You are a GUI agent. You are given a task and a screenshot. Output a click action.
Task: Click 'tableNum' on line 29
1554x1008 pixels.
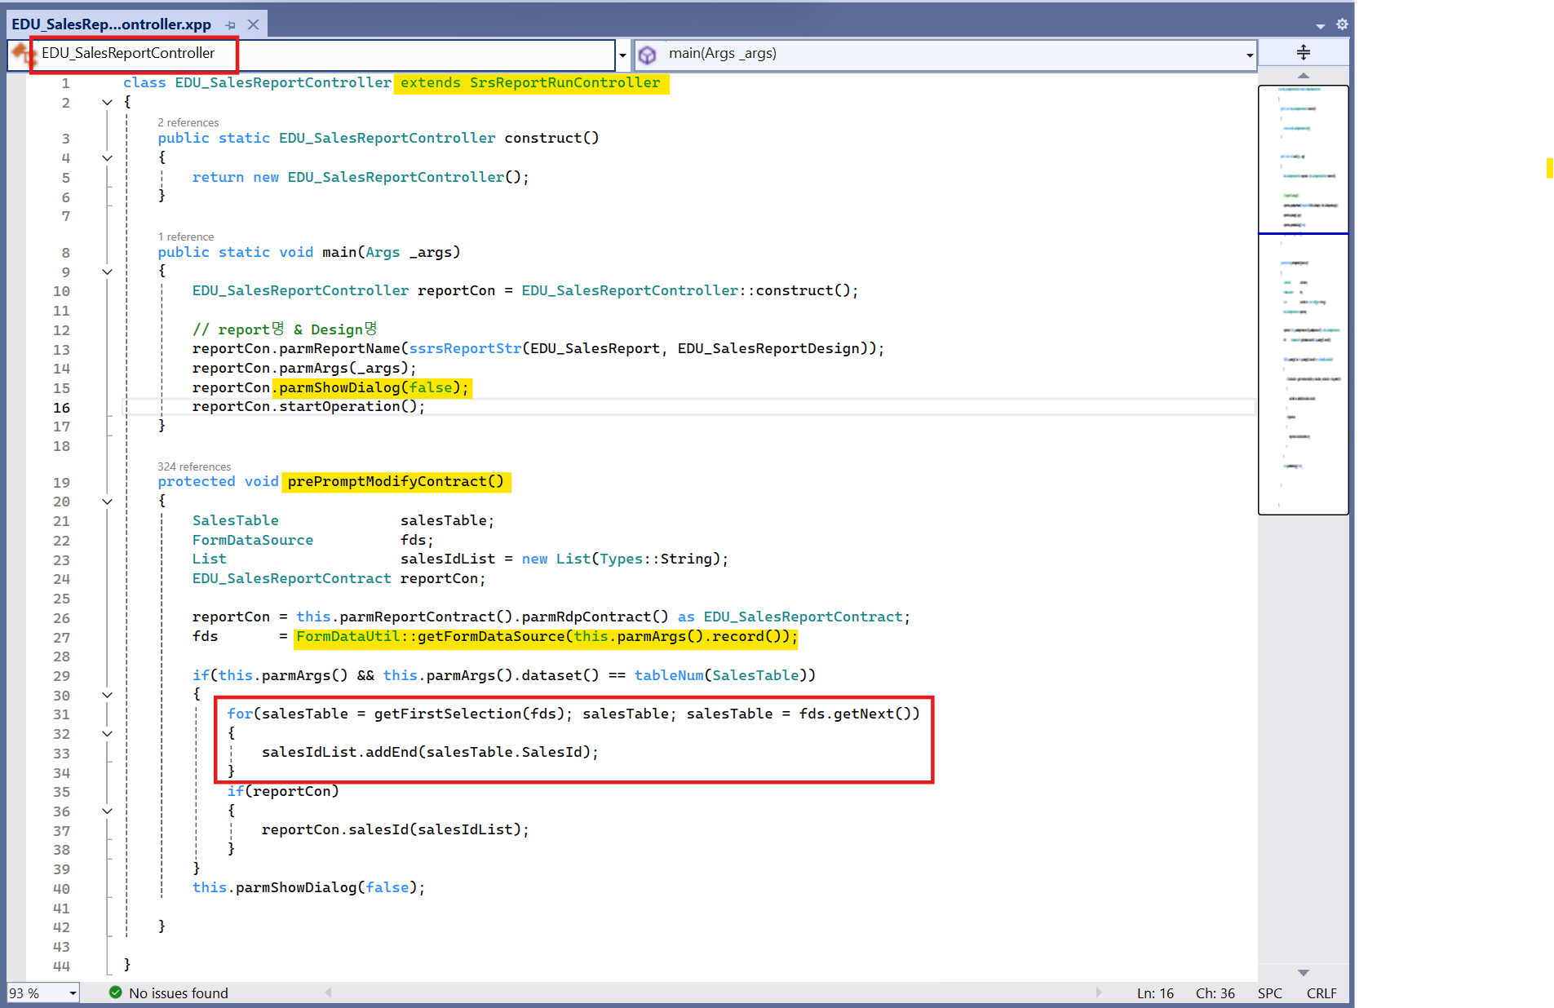(669, 676)
